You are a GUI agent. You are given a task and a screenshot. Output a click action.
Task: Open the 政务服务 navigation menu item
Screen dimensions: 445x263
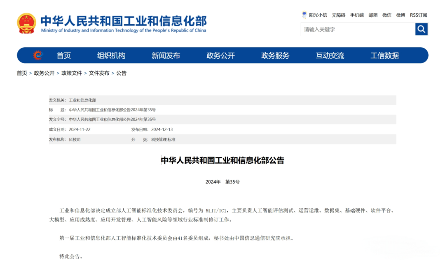point(275,55)
